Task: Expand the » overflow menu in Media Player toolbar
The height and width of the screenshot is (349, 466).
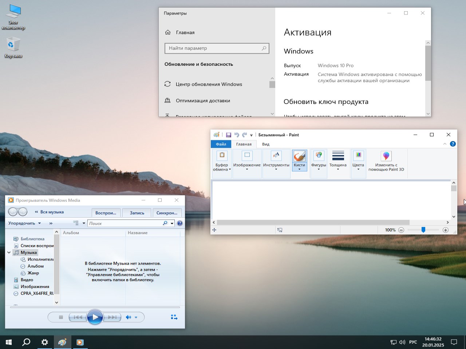Action: (x=51, y=223)
